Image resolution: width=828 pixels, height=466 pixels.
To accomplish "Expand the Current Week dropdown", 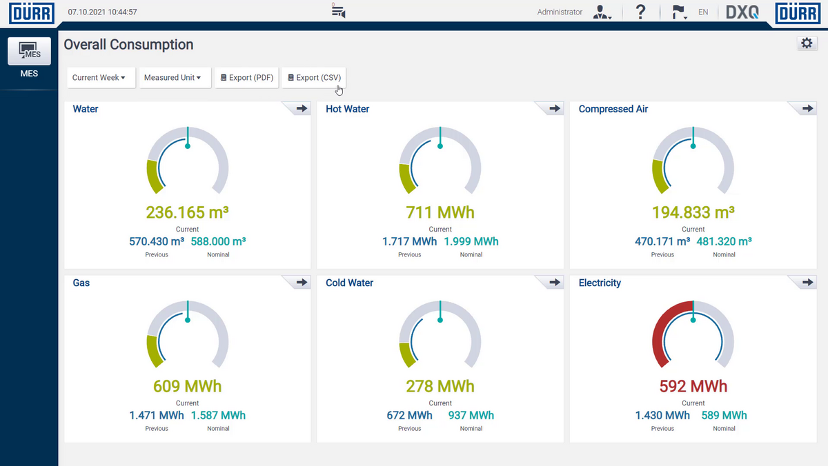I will (99, 78).
